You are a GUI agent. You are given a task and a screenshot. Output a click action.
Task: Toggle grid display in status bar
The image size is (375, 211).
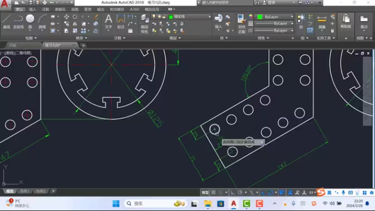point(214,192)
